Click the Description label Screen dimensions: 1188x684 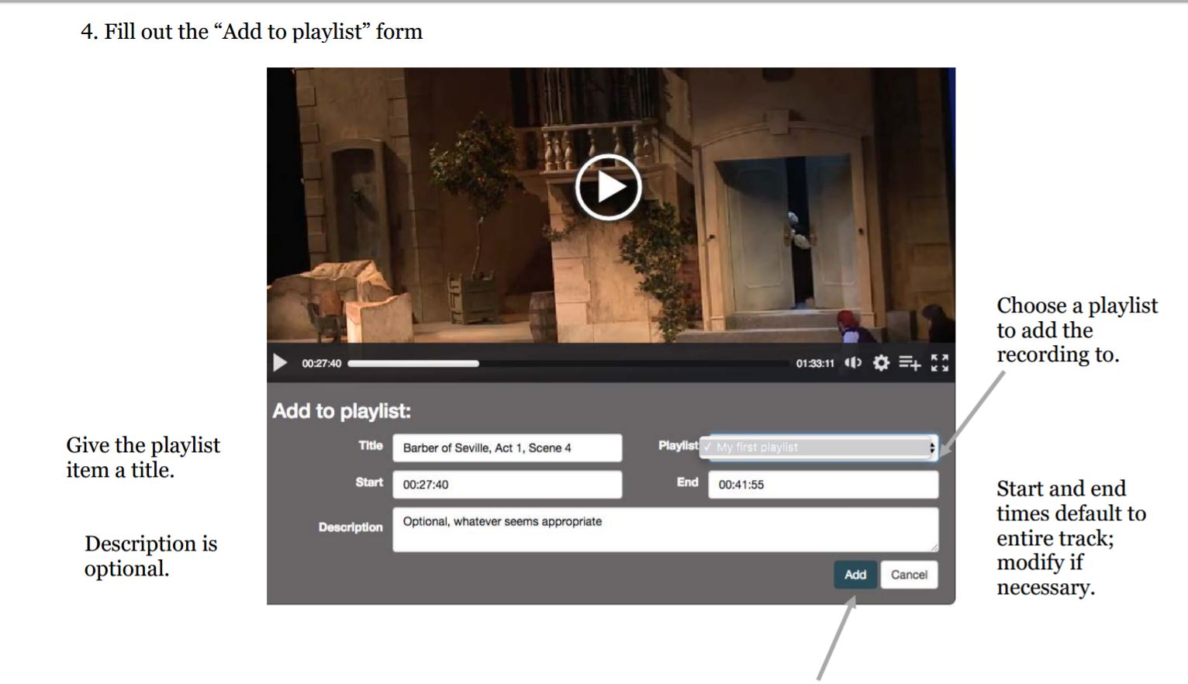pyautogui.click(x=351, y=527)
